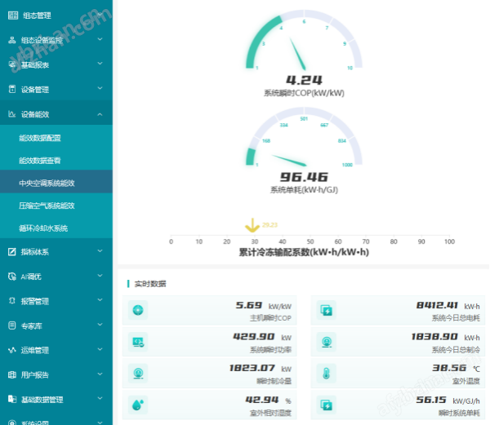490x425 pixels.
Task: Open the 组态管理 menu label
Action: pos(37,15)
